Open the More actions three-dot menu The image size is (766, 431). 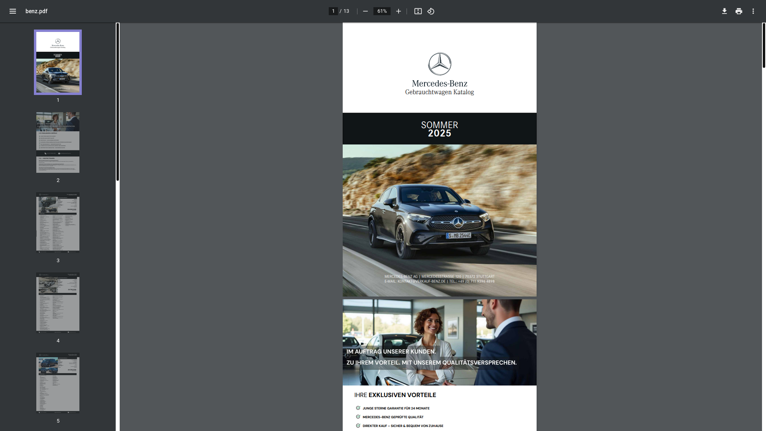tap(753, 11)
